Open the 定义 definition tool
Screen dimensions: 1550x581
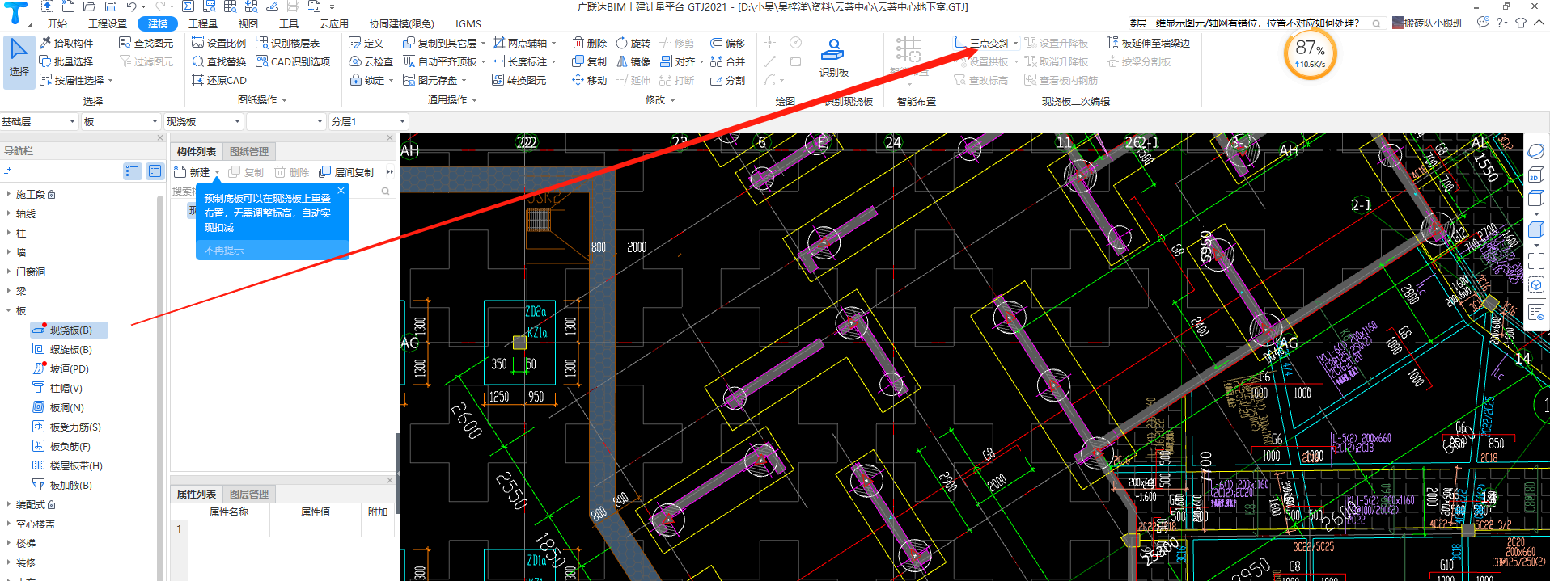tap(366, 43)
